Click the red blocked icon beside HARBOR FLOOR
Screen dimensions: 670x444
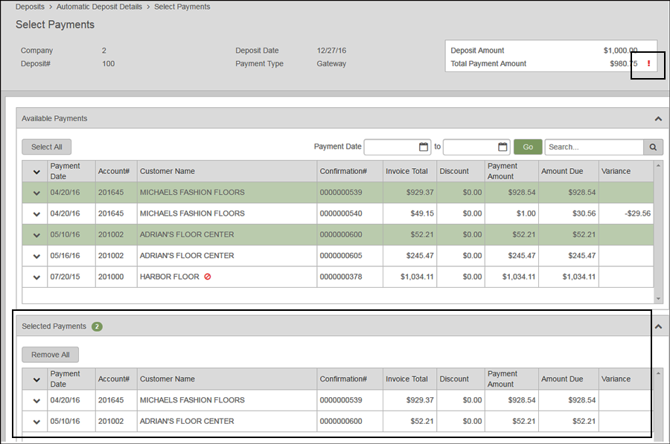point(208,277)
